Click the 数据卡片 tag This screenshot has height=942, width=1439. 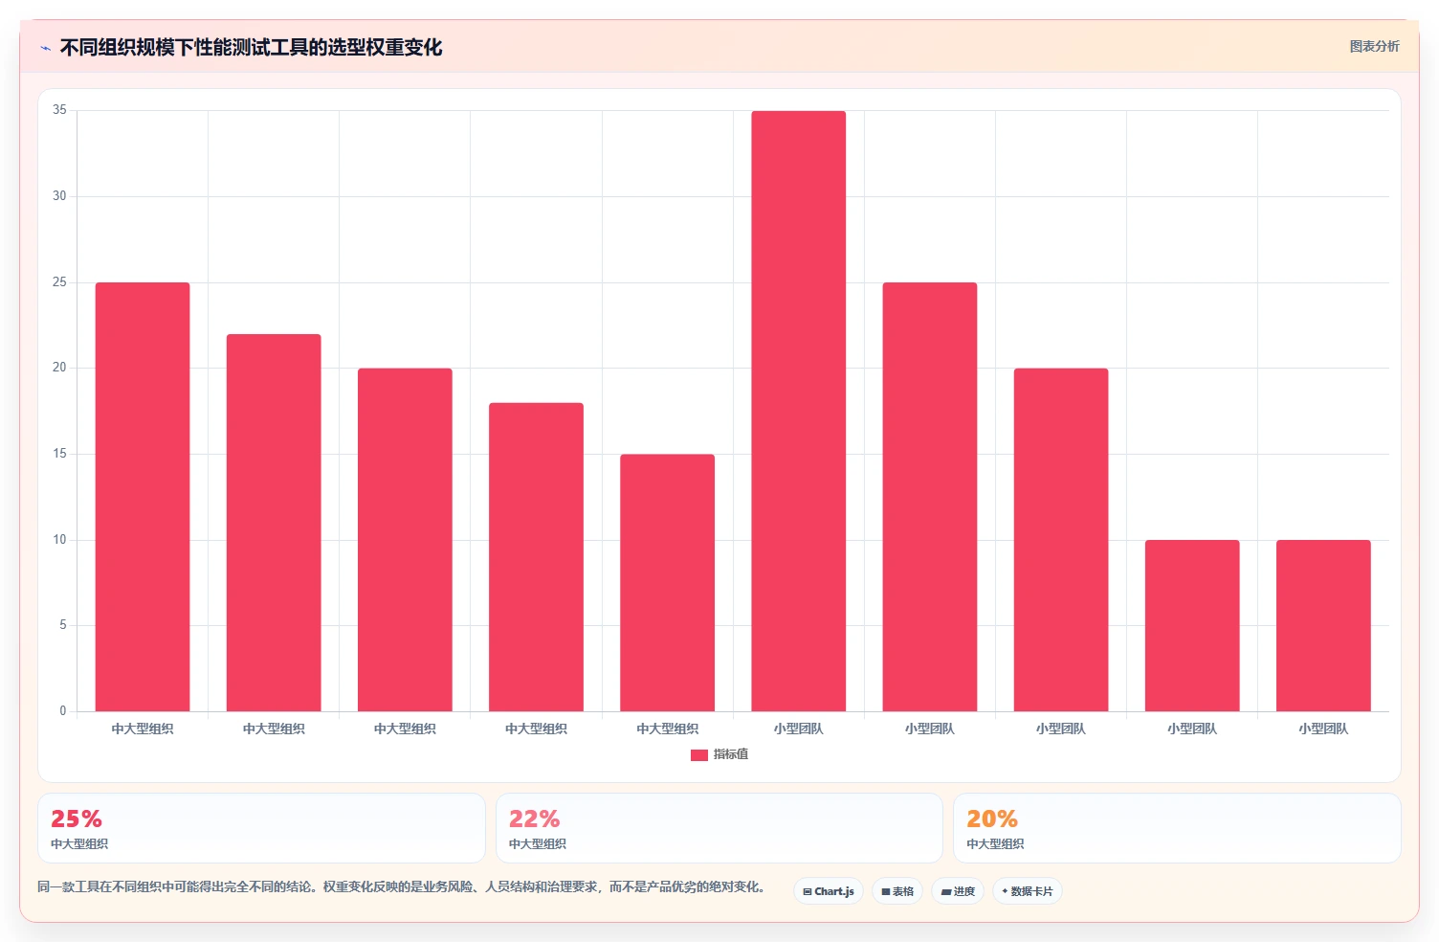[x=1028, y=891]
